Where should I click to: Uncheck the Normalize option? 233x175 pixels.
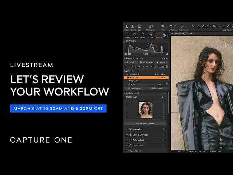point(127,129)
